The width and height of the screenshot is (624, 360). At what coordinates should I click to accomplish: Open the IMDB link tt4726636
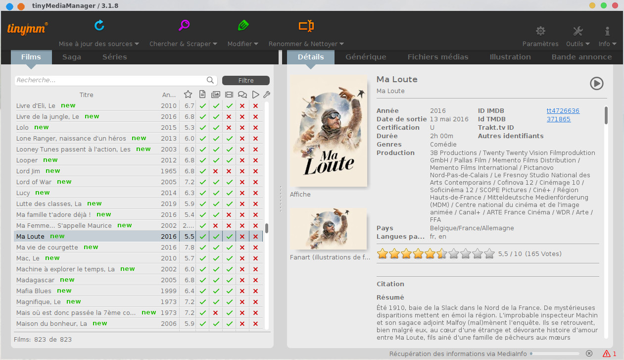[563, 111]
